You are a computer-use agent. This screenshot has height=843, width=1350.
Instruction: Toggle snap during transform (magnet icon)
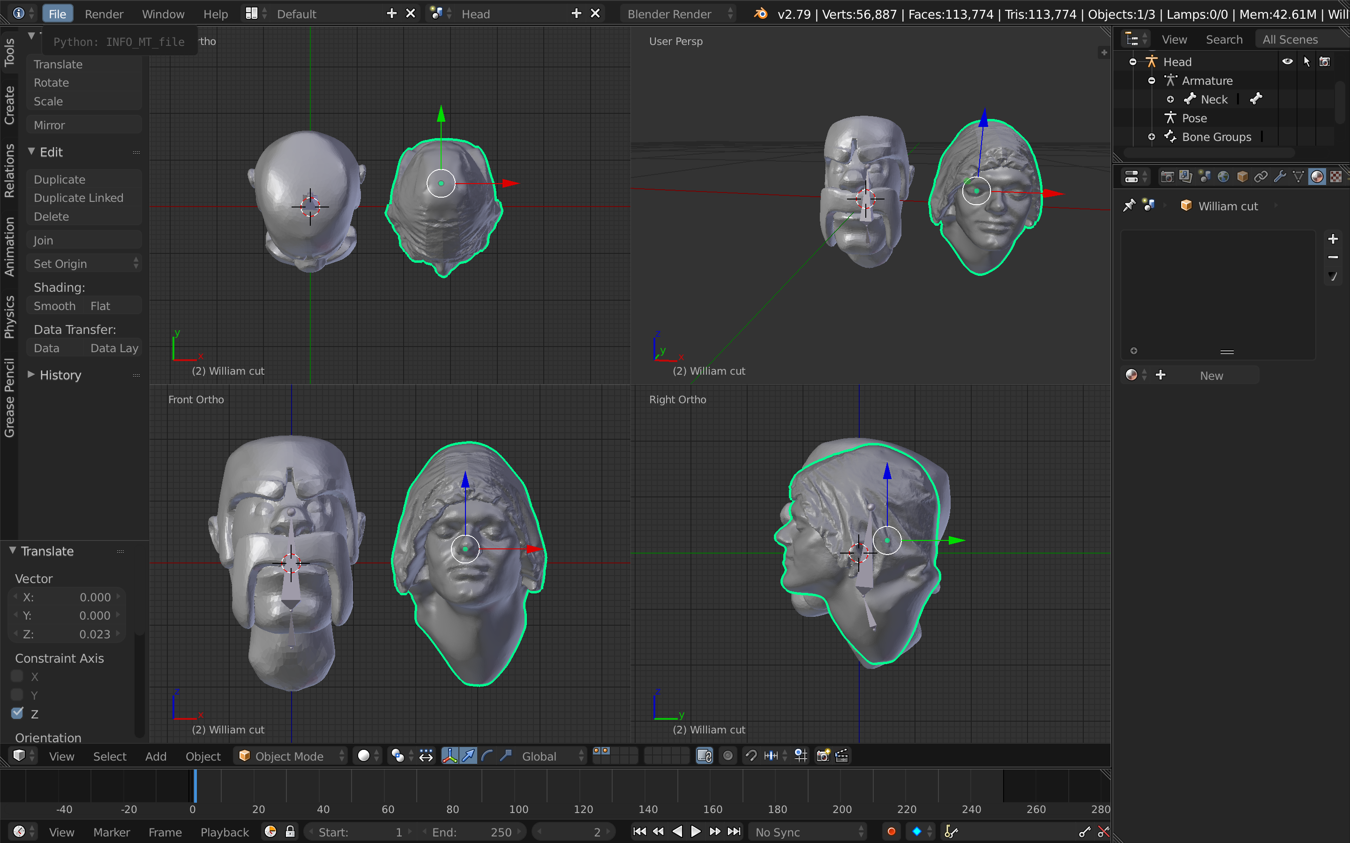pos(751,755)
